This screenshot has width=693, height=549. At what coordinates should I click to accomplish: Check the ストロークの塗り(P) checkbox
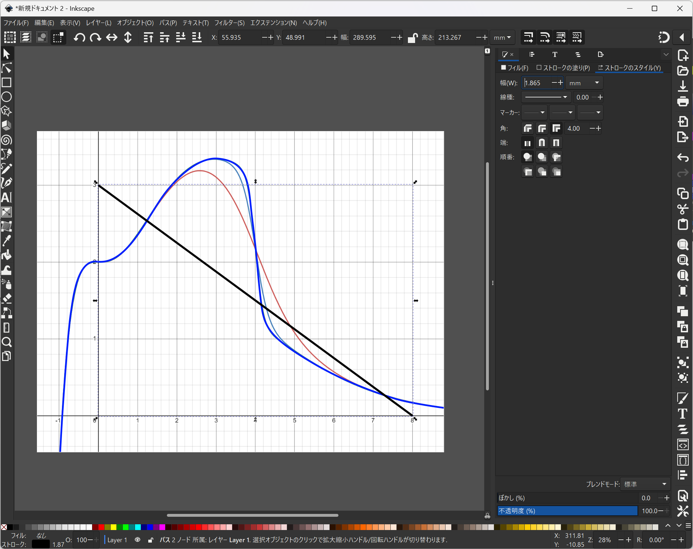pyautogui.click(x=539, y=68)
